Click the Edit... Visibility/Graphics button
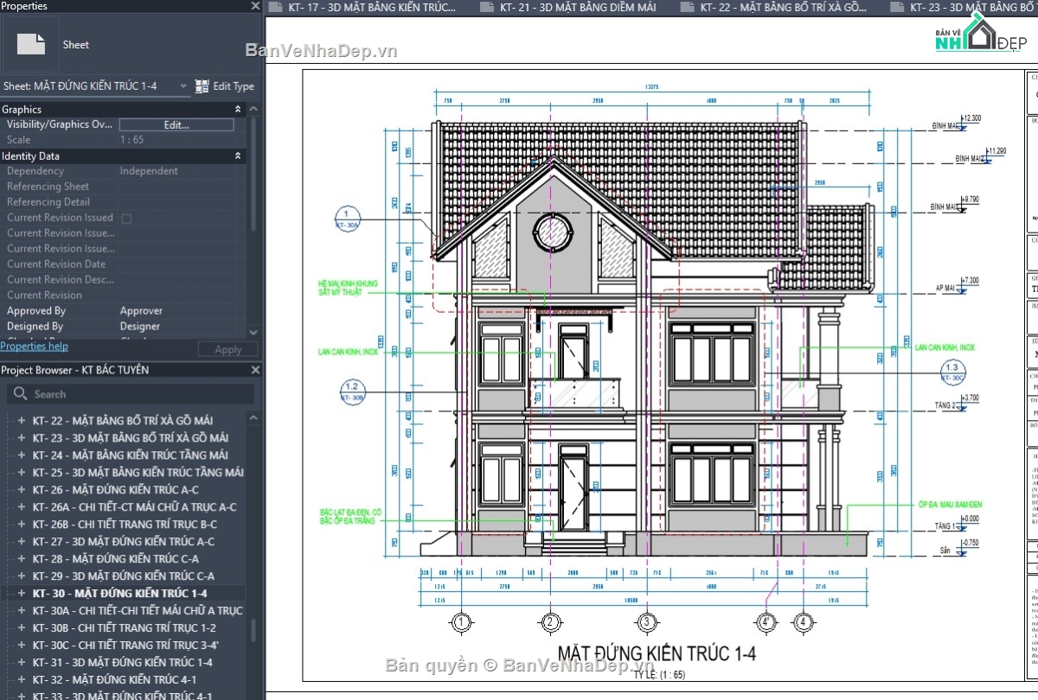1038x700 pixels. [x=176, y=125]
